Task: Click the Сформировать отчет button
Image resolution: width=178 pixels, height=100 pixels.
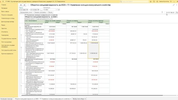Action: [26, 12]
